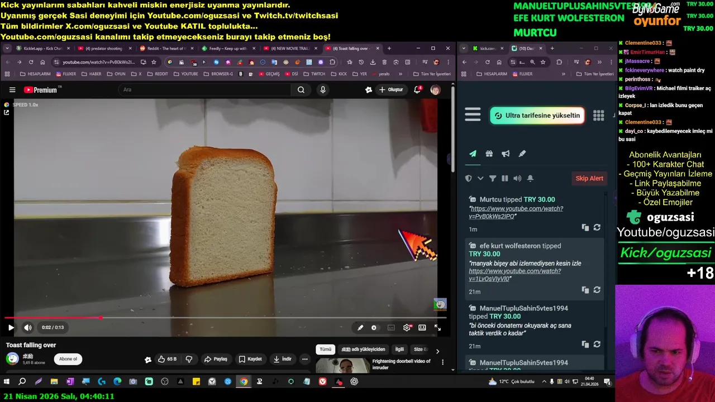Save video with Kaydet button
715x402 pixels.
point(250,359)
